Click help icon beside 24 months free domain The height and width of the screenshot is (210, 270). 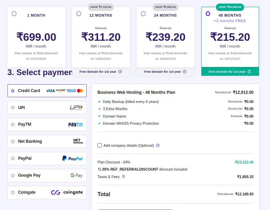point(185,72)
